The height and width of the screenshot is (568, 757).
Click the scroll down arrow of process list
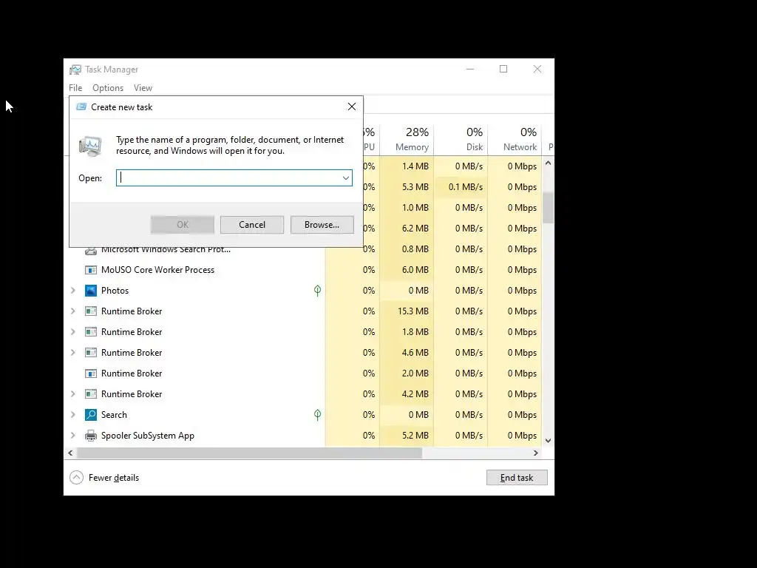(x=548, y=441)
